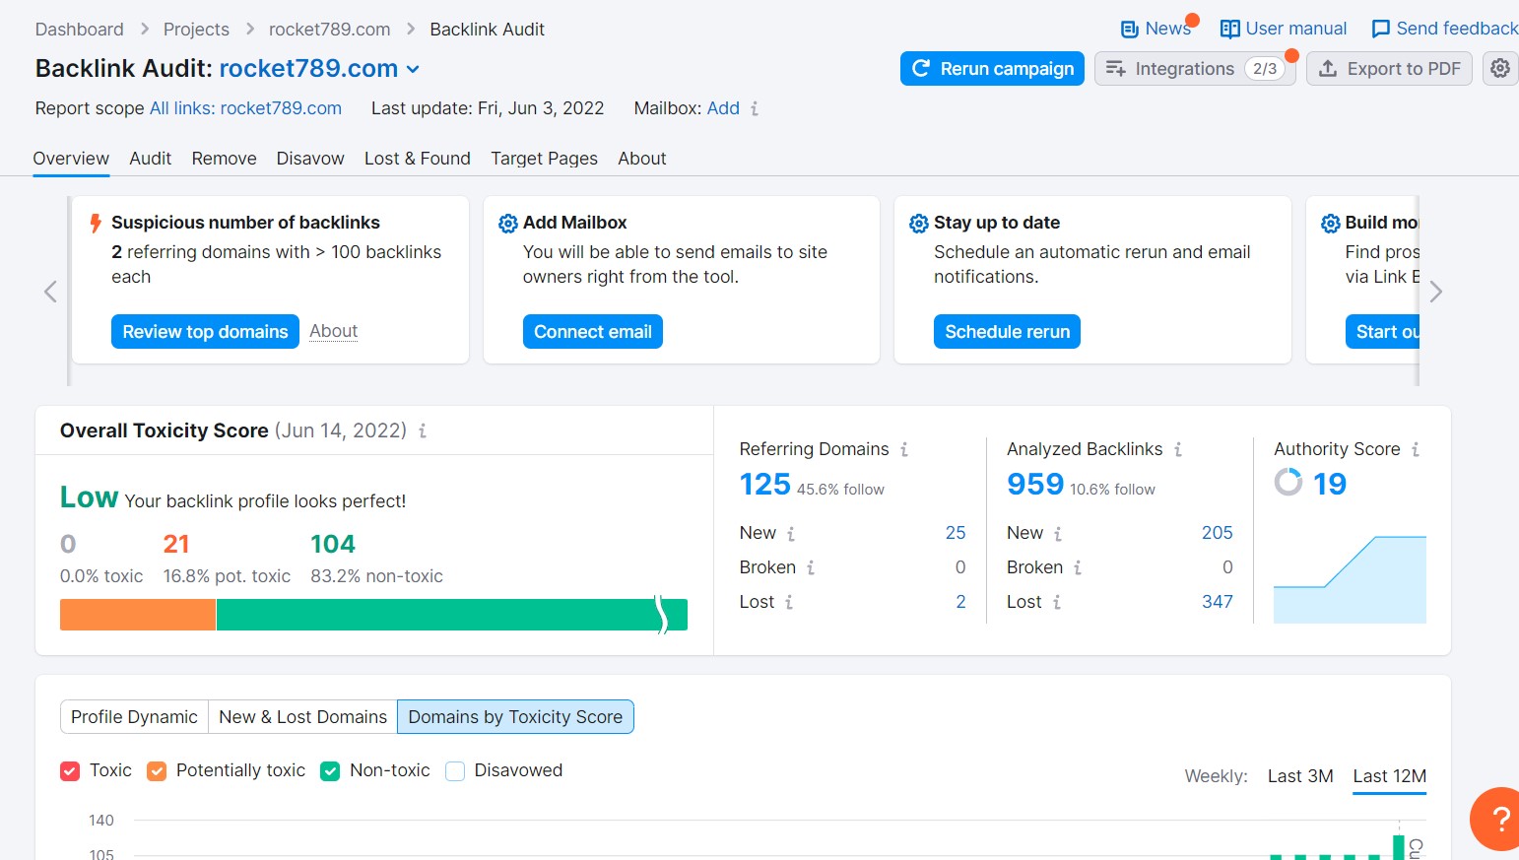Go to the Lost & Found tab
The width and height of the screenshot is (1519, 860).
418,159
